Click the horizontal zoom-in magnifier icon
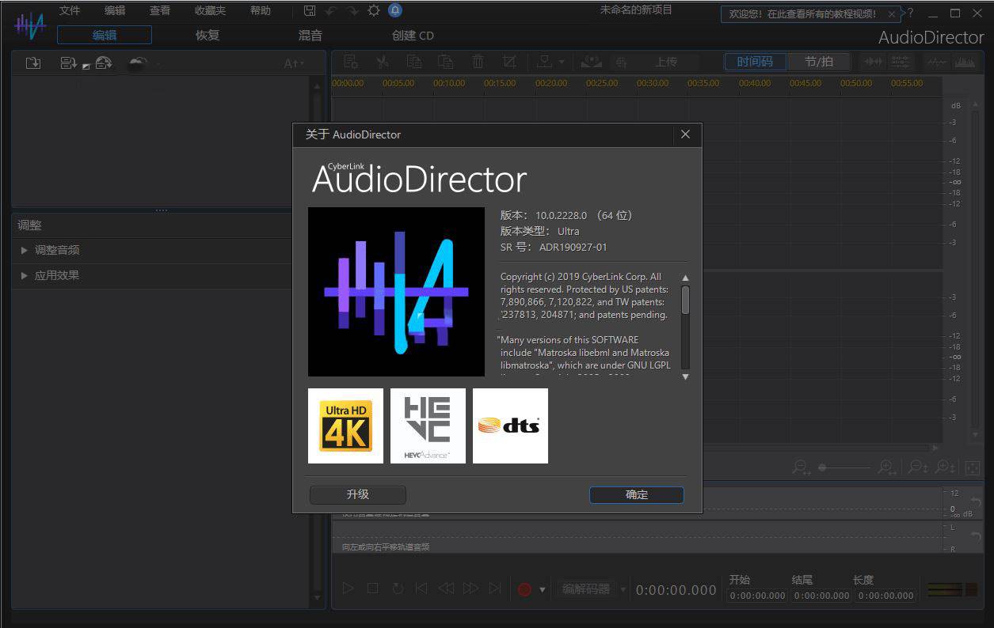 (888, 467)
